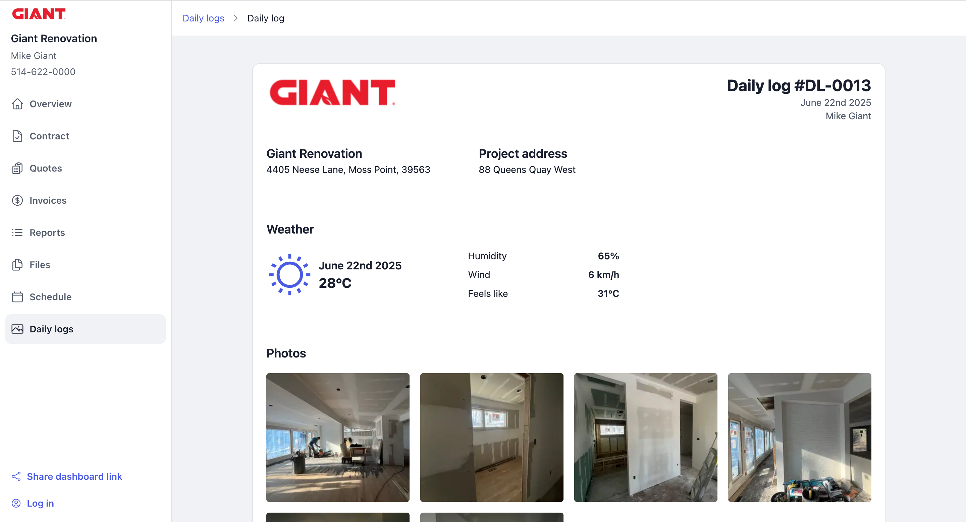Click the Wind label
Screen dimensions: 966x522
pyautogui.click(x=479, y=275)
